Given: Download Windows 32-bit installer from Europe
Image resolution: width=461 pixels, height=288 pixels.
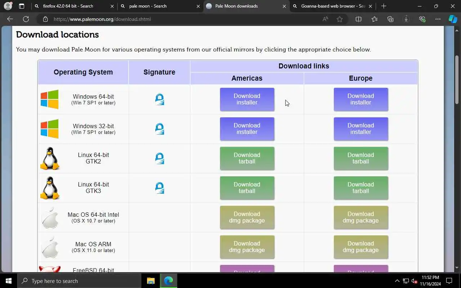Looking at the screenshot, I should [x=361, y=129].
